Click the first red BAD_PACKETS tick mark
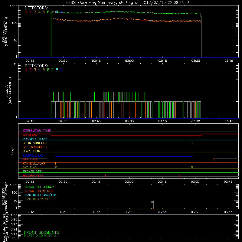 click(x=106, y=175)
